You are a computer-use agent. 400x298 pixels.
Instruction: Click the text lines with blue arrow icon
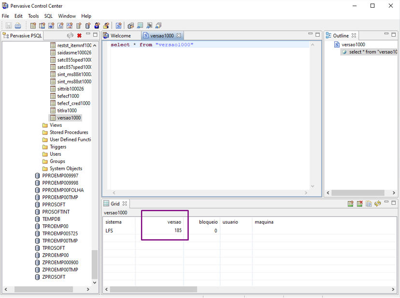tap(149, 26)
